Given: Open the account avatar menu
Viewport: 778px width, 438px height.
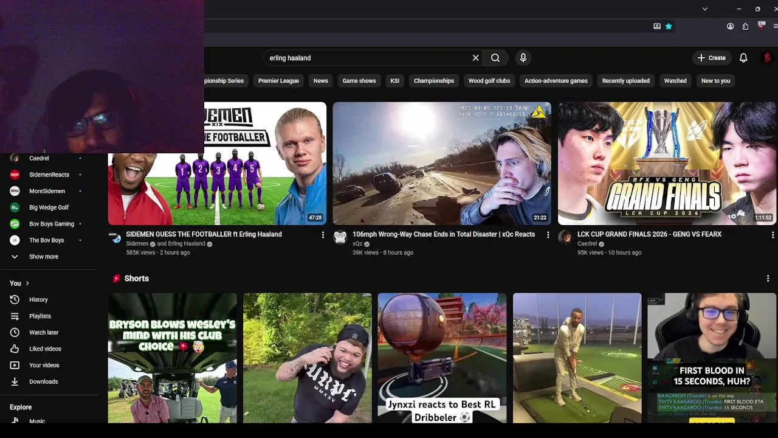Looking at the screenshot, I should click(x=767, y=58).
